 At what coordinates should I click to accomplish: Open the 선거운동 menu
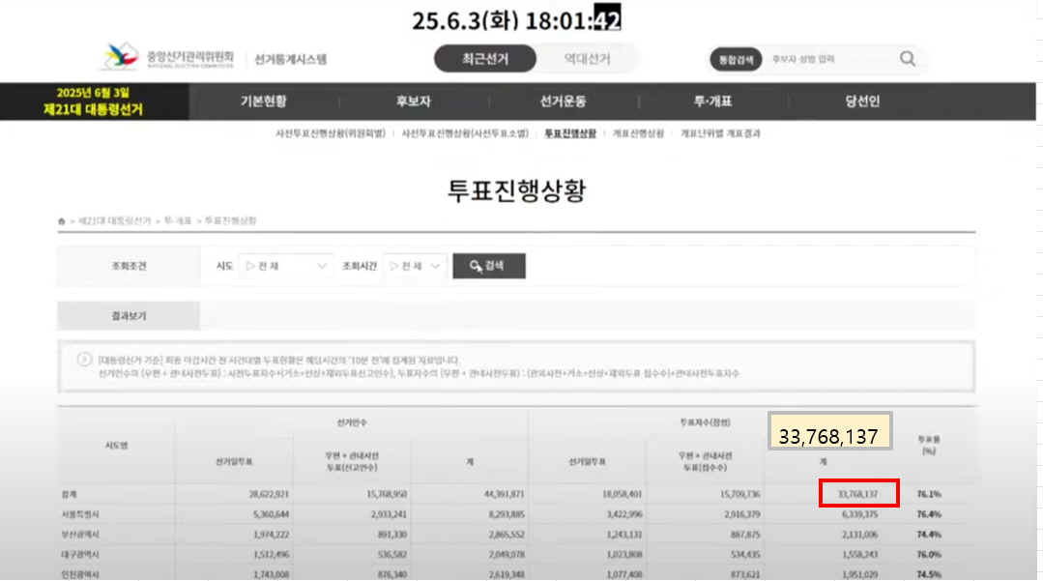coord(563,102)
